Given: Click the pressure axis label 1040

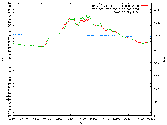Looking at the screenshot, I should [157, 23].
